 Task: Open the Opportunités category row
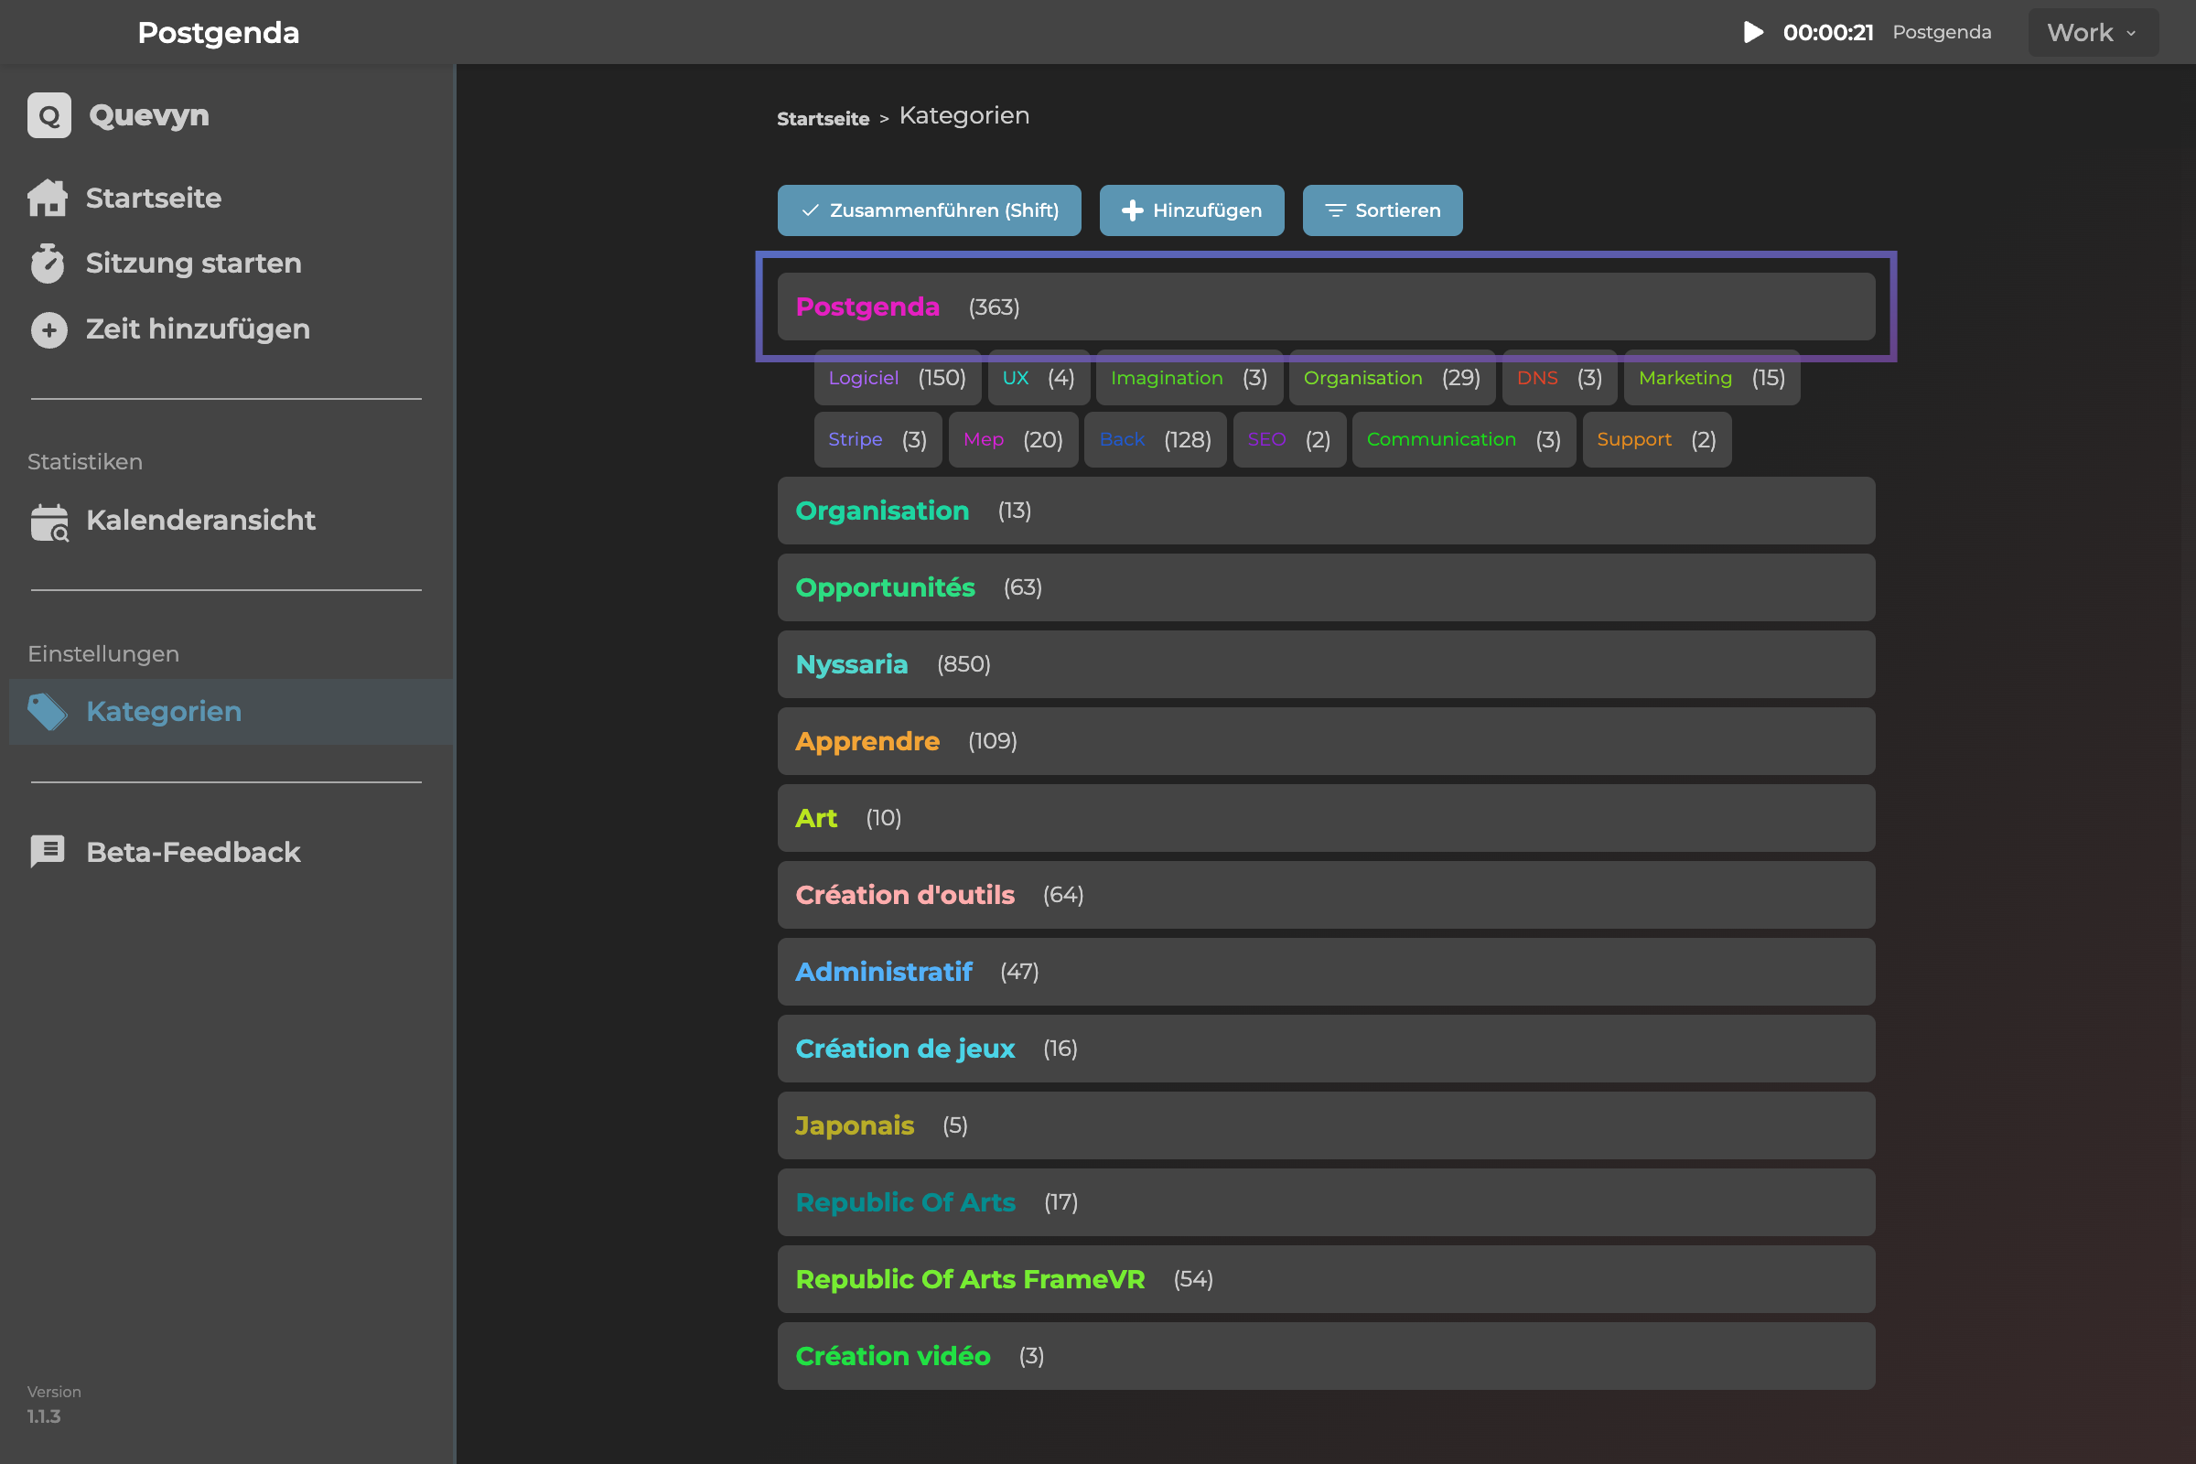1326,587
